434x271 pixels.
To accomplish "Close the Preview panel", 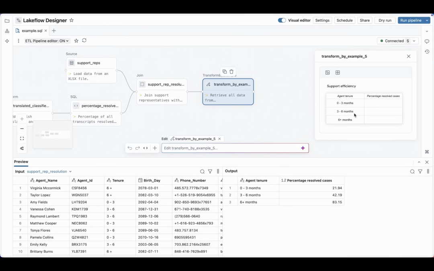I will (x=427, y=162).
